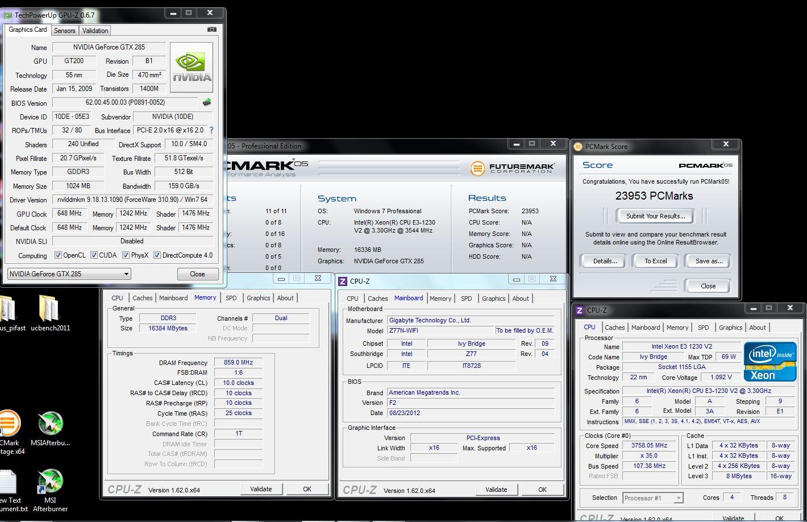Click OK in CPU-Z Memory window

click(307, 489)
